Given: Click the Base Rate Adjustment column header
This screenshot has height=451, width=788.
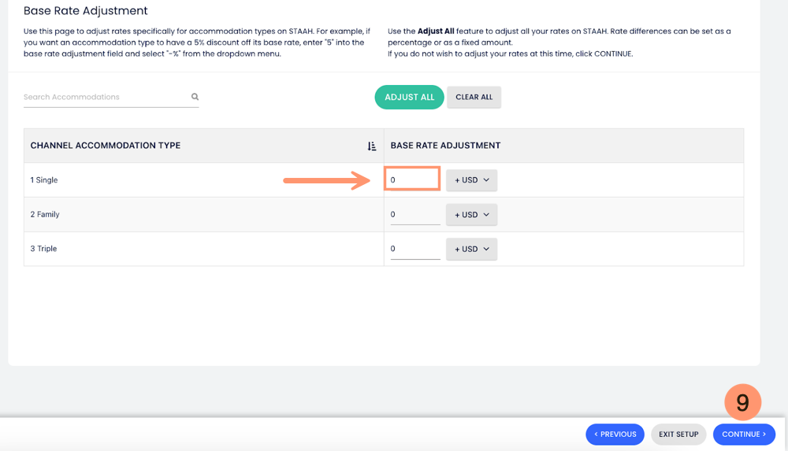Looking at the screenshot, I should coord(445,146).
